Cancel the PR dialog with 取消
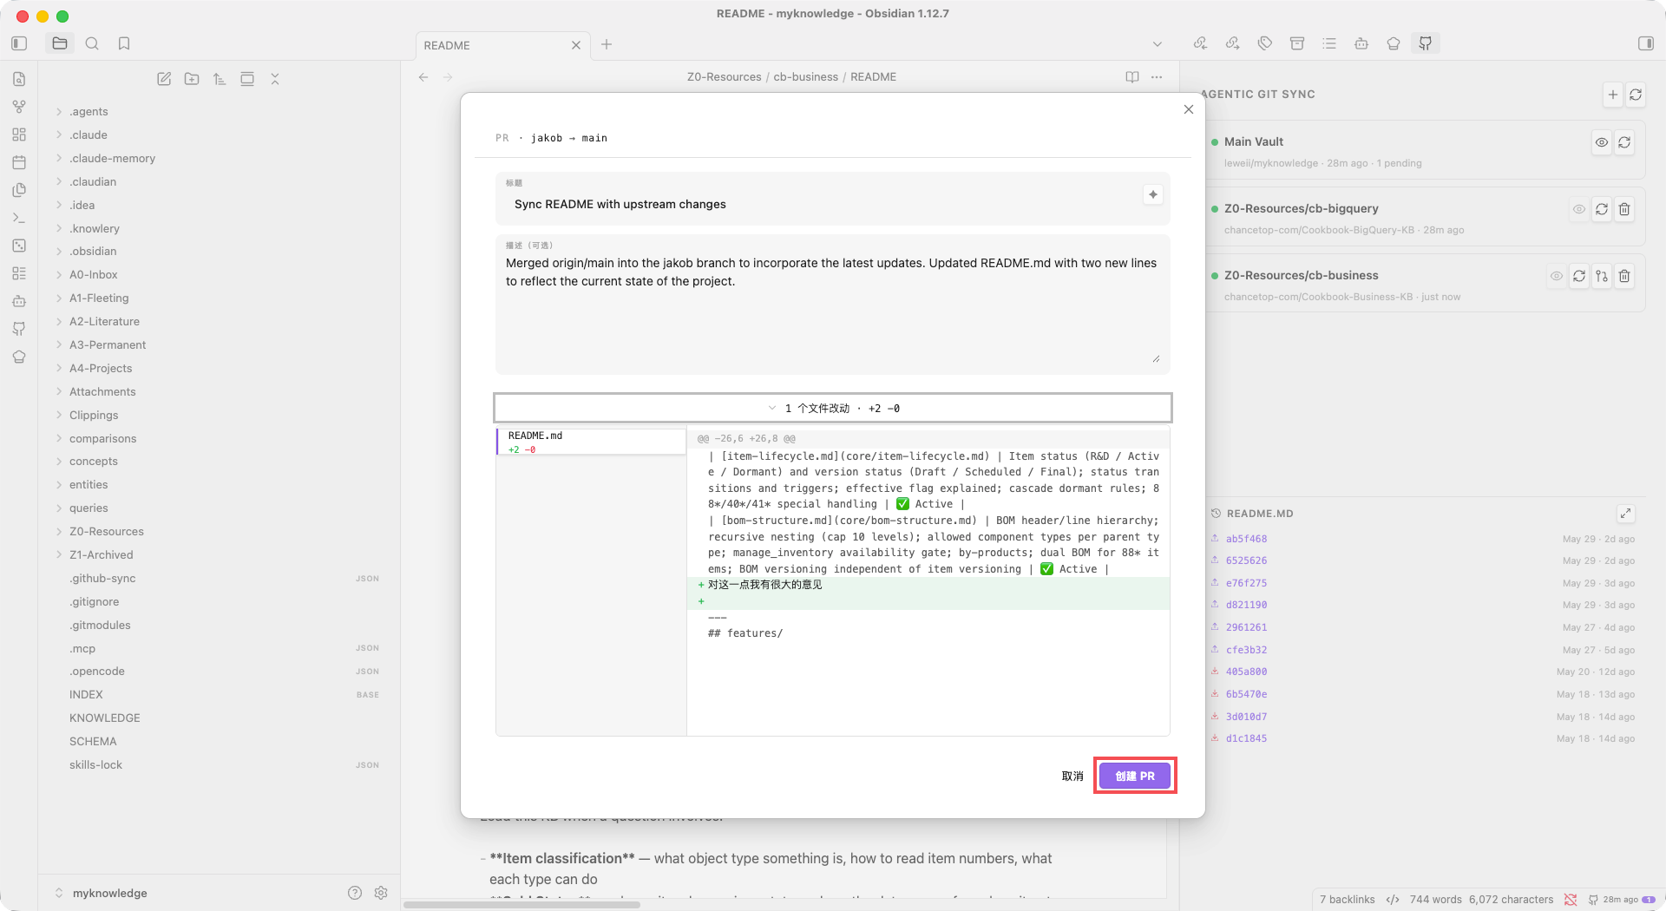1666x911 pixels. tap(1072, 776)
